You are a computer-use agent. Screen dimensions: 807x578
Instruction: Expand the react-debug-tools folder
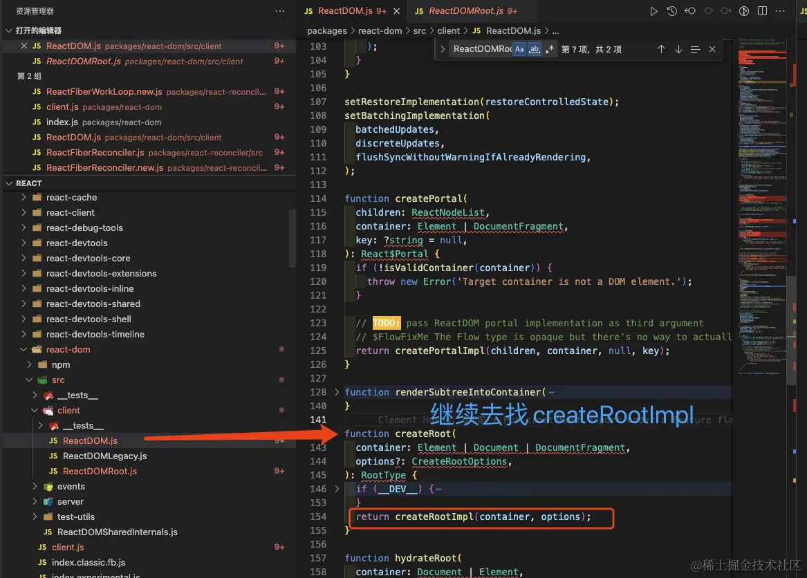[x=24, y=227]
